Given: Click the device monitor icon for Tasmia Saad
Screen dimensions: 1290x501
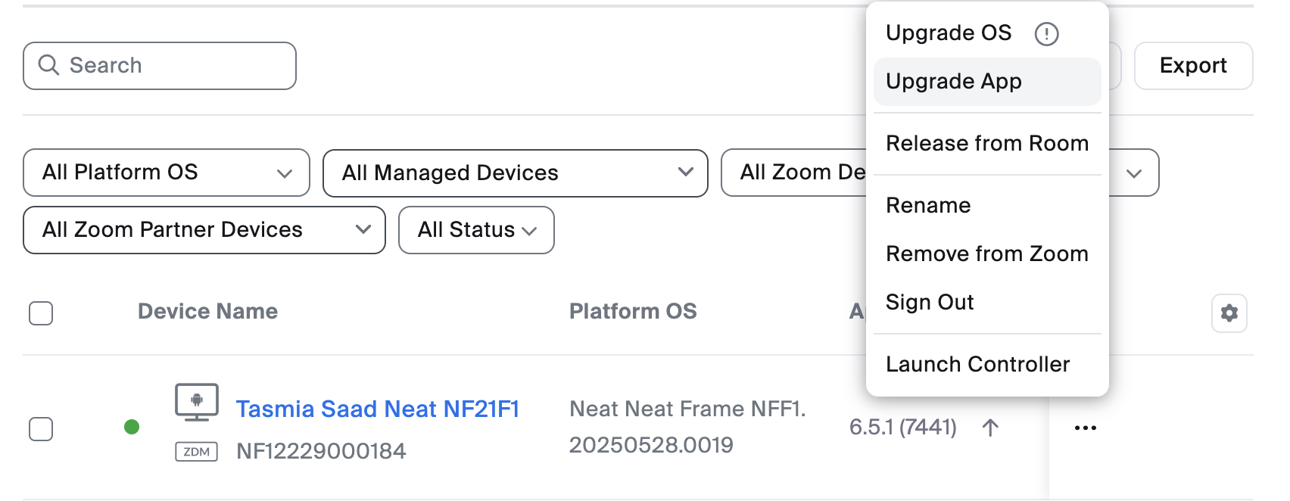Looking at the screenshot, I should 197,403.
